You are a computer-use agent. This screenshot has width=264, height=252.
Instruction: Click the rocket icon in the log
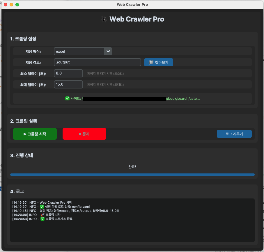pos(42,215)
